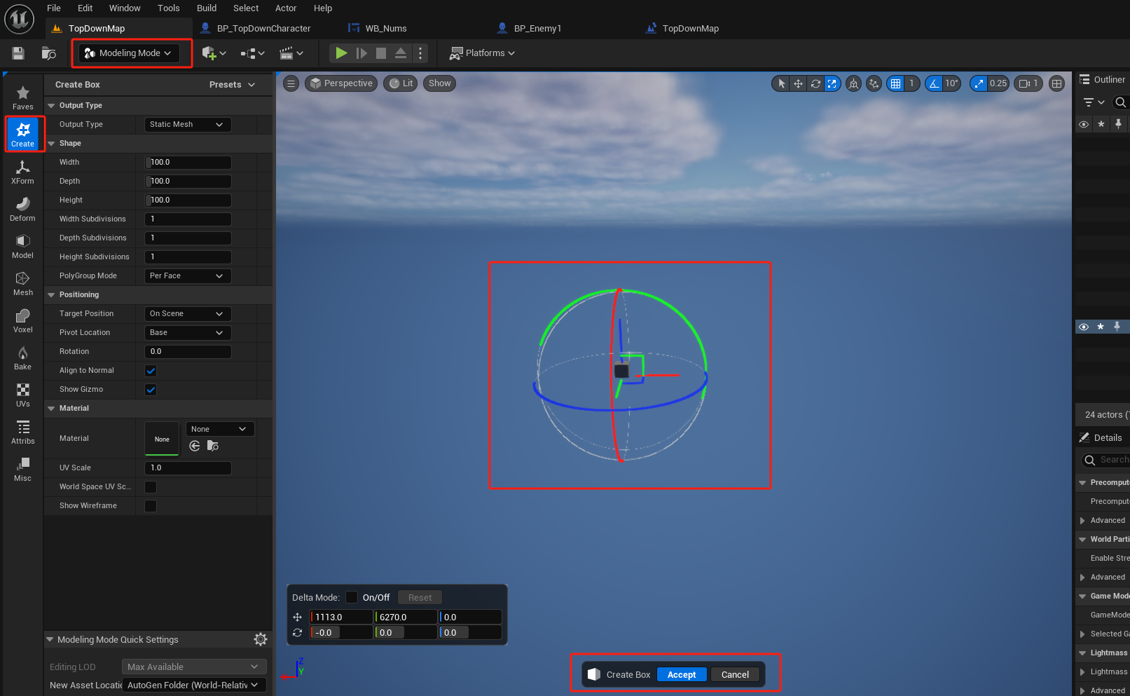
Task: Open the Voxel tool category
Action: coord(22,320)
